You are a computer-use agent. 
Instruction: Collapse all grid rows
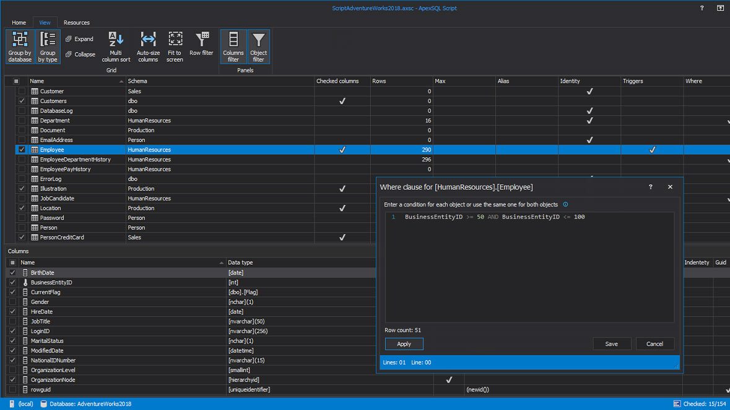(x=80, y=54)
